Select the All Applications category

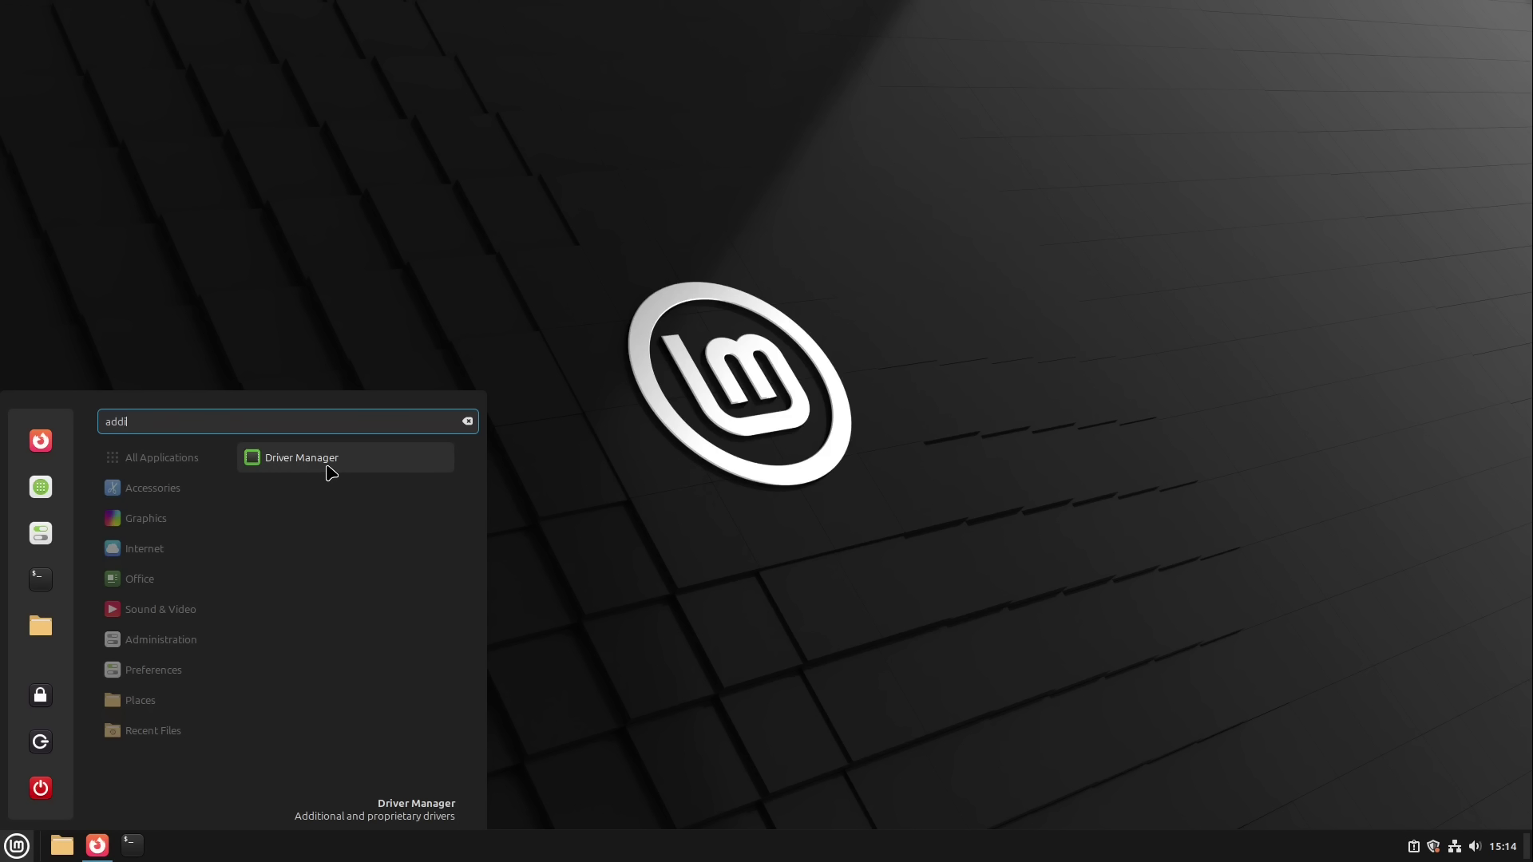pos(162,457)
